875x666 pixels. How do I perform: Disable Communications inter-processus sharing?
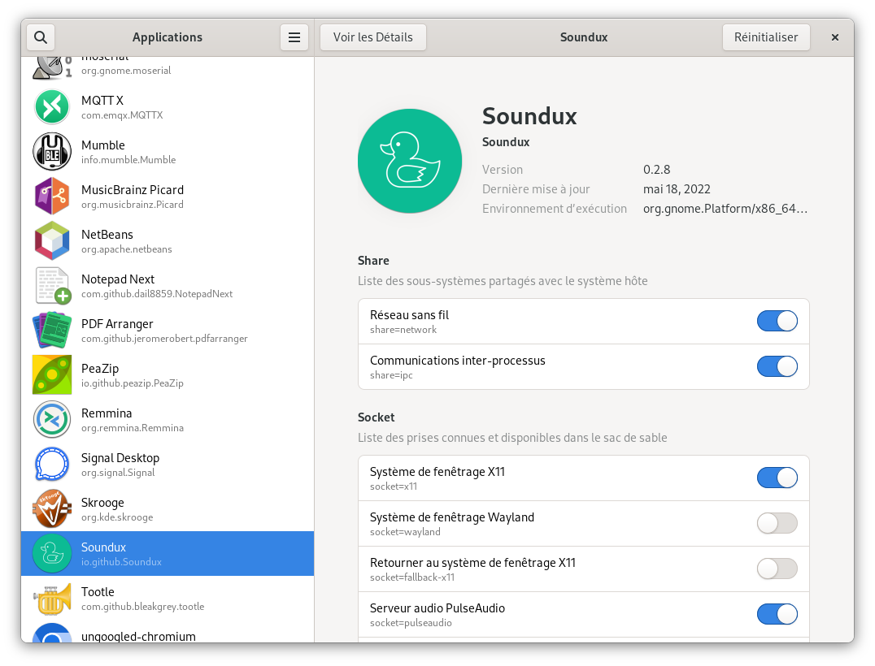pos(777,367)
